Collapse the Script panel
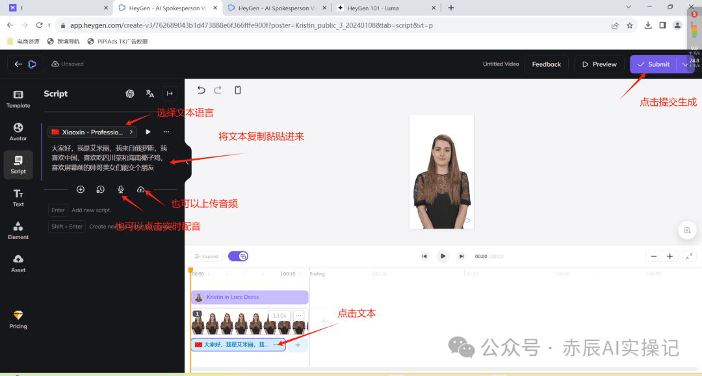 (170, 94)
